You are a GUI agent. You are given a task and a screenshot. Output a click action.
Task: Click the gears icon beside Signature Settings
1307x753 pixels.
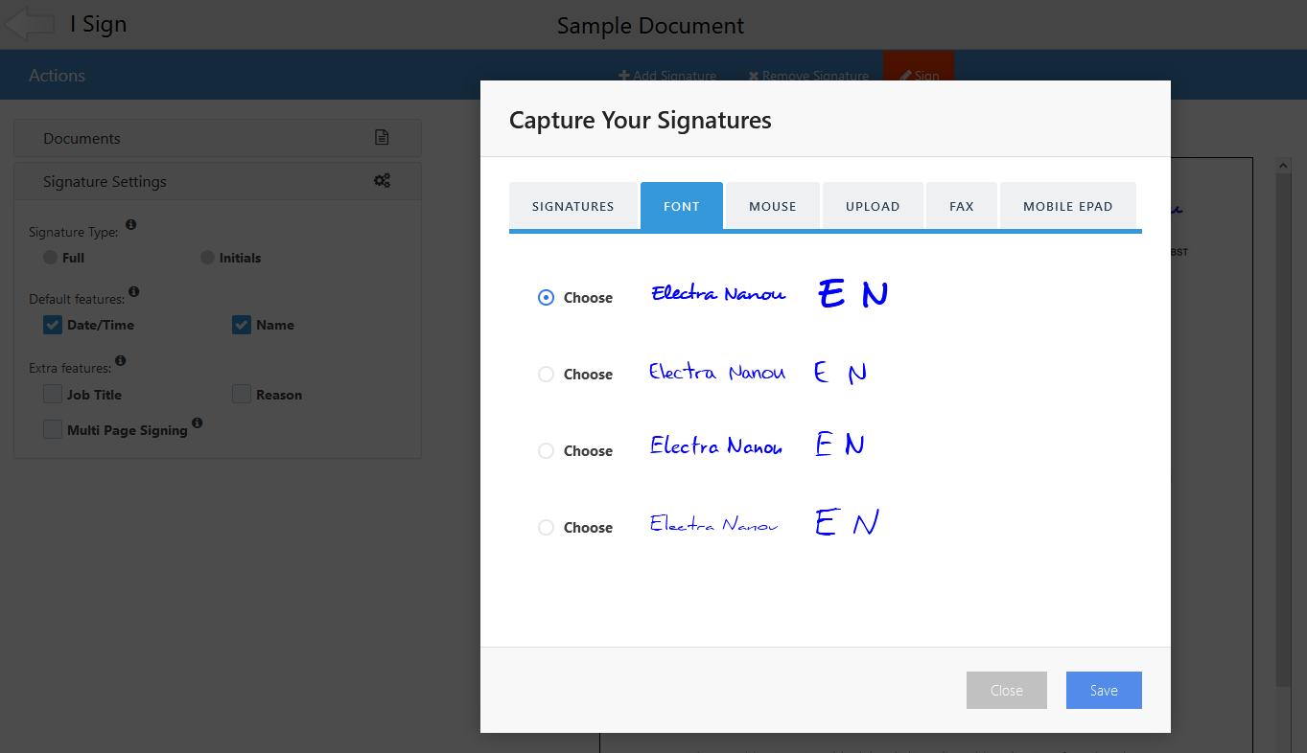tap(382, 180)
